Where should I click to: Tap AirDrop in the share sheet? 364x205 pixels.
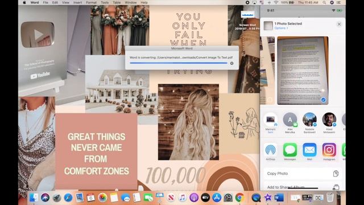pos(271,150)
